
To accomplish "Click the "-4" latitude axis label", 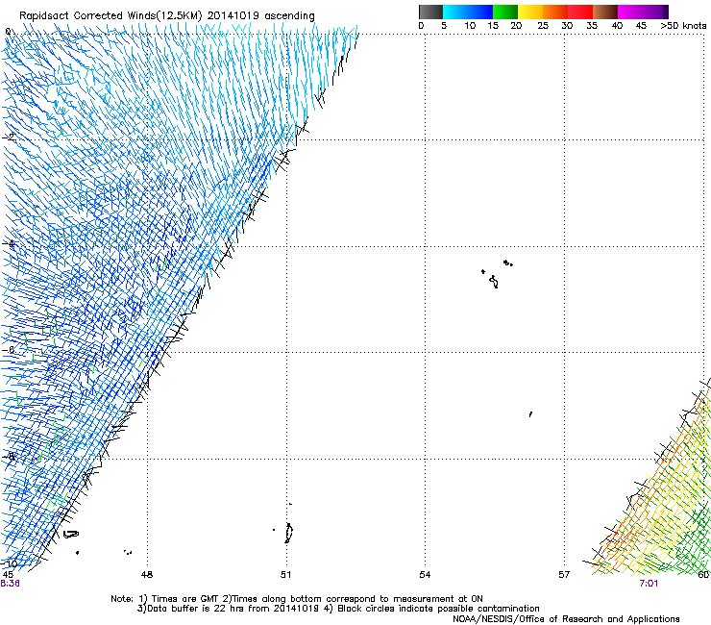I will pos(9,243).
